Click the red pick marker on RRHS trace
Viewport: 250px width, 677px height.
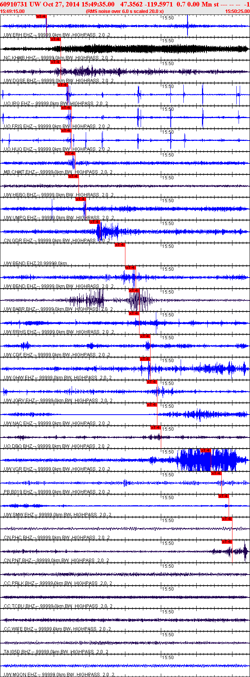point(134,313)
